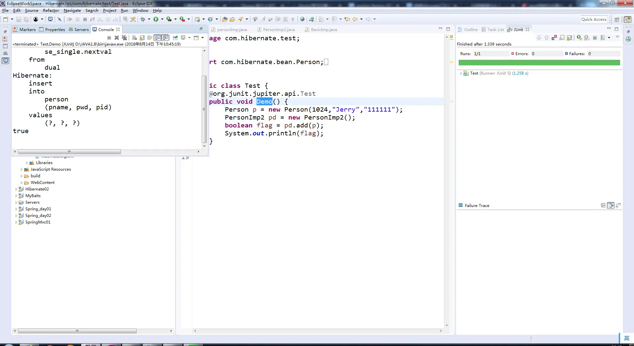Toggle Show Whitespace Characters toolbar icon
Screen dimensions: 634x346
click(293, 19)
